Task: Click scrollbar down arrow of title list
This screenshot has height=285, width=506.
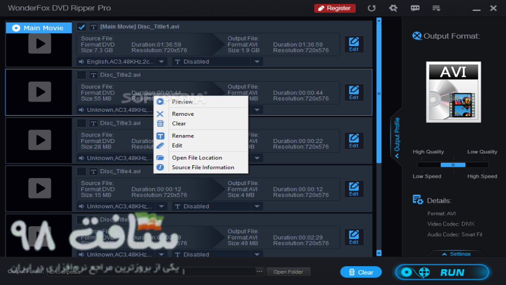Action: pyautogui.click(x=379, y=253)
